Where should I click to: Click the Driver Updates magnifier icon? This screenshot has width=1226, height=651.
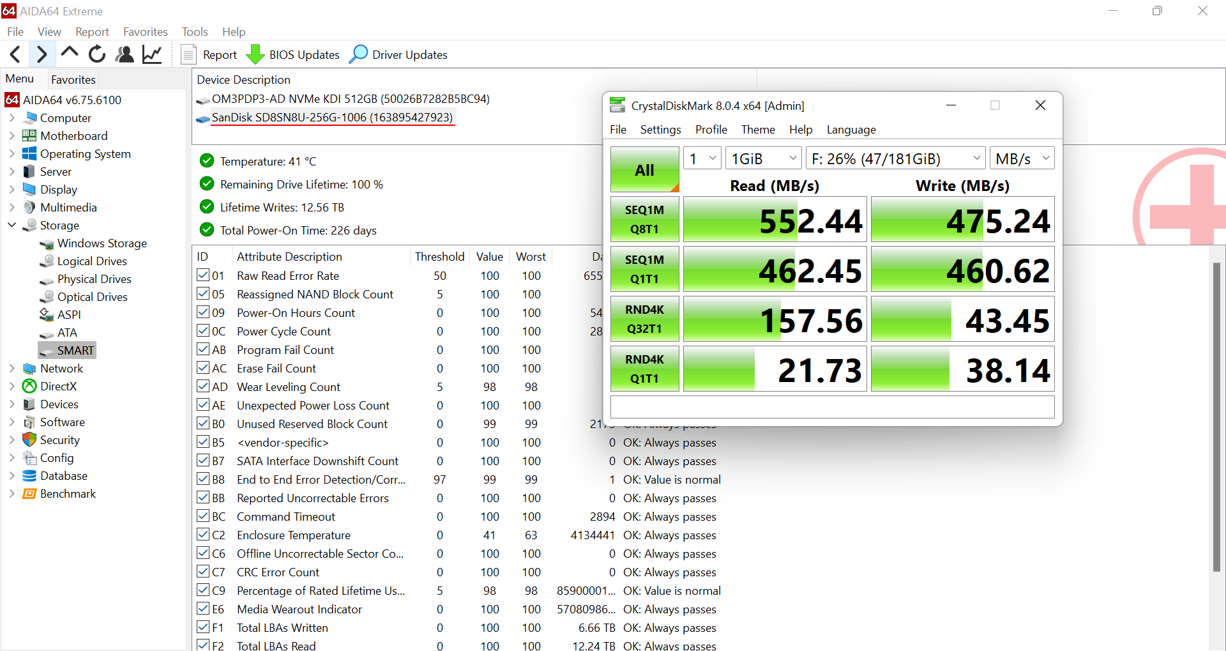pos(359,54)
